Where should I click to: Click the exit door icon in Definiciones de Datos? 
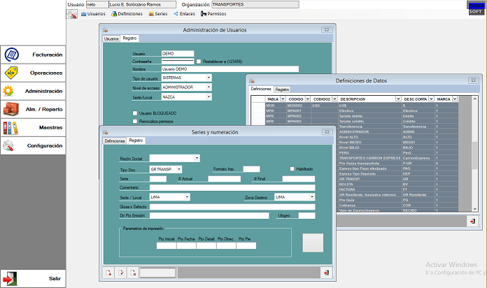coord(474,221)
